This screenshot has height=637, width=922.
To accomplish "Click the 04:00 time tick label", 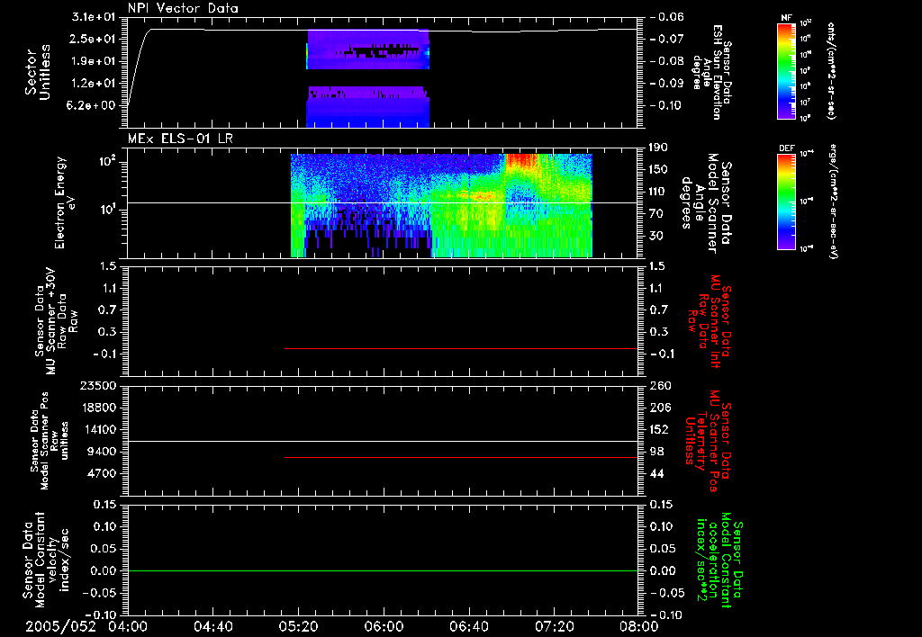I will coord(128,626).
